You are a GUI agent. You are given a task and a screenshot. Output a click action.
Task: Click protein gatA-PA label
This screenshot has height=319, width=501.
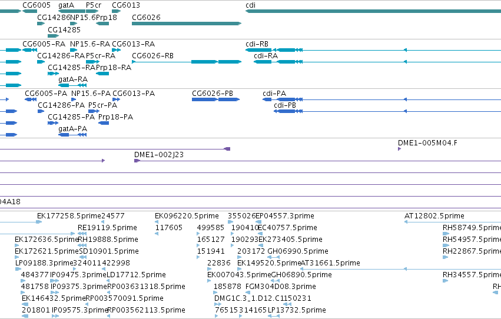(73, 129)
